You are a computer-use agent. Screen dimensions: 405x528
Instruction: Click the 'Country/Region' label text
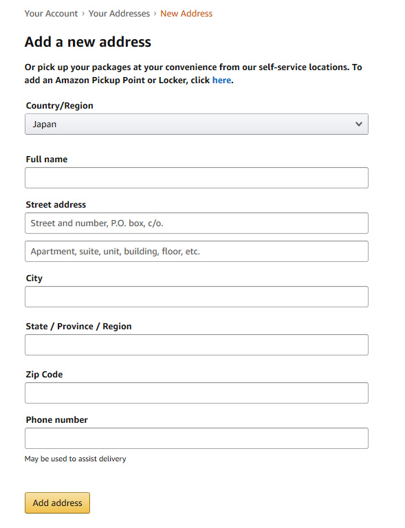tap(60, 106)
